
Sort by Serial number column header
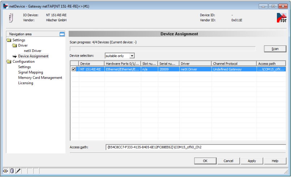pos(168,63)
